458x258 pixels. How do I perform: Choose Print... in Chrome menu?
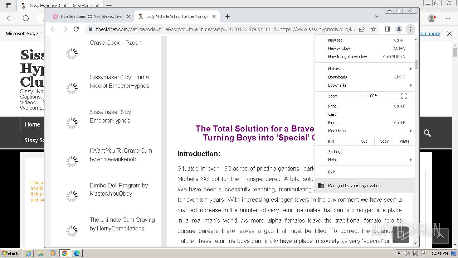(365, 106)
